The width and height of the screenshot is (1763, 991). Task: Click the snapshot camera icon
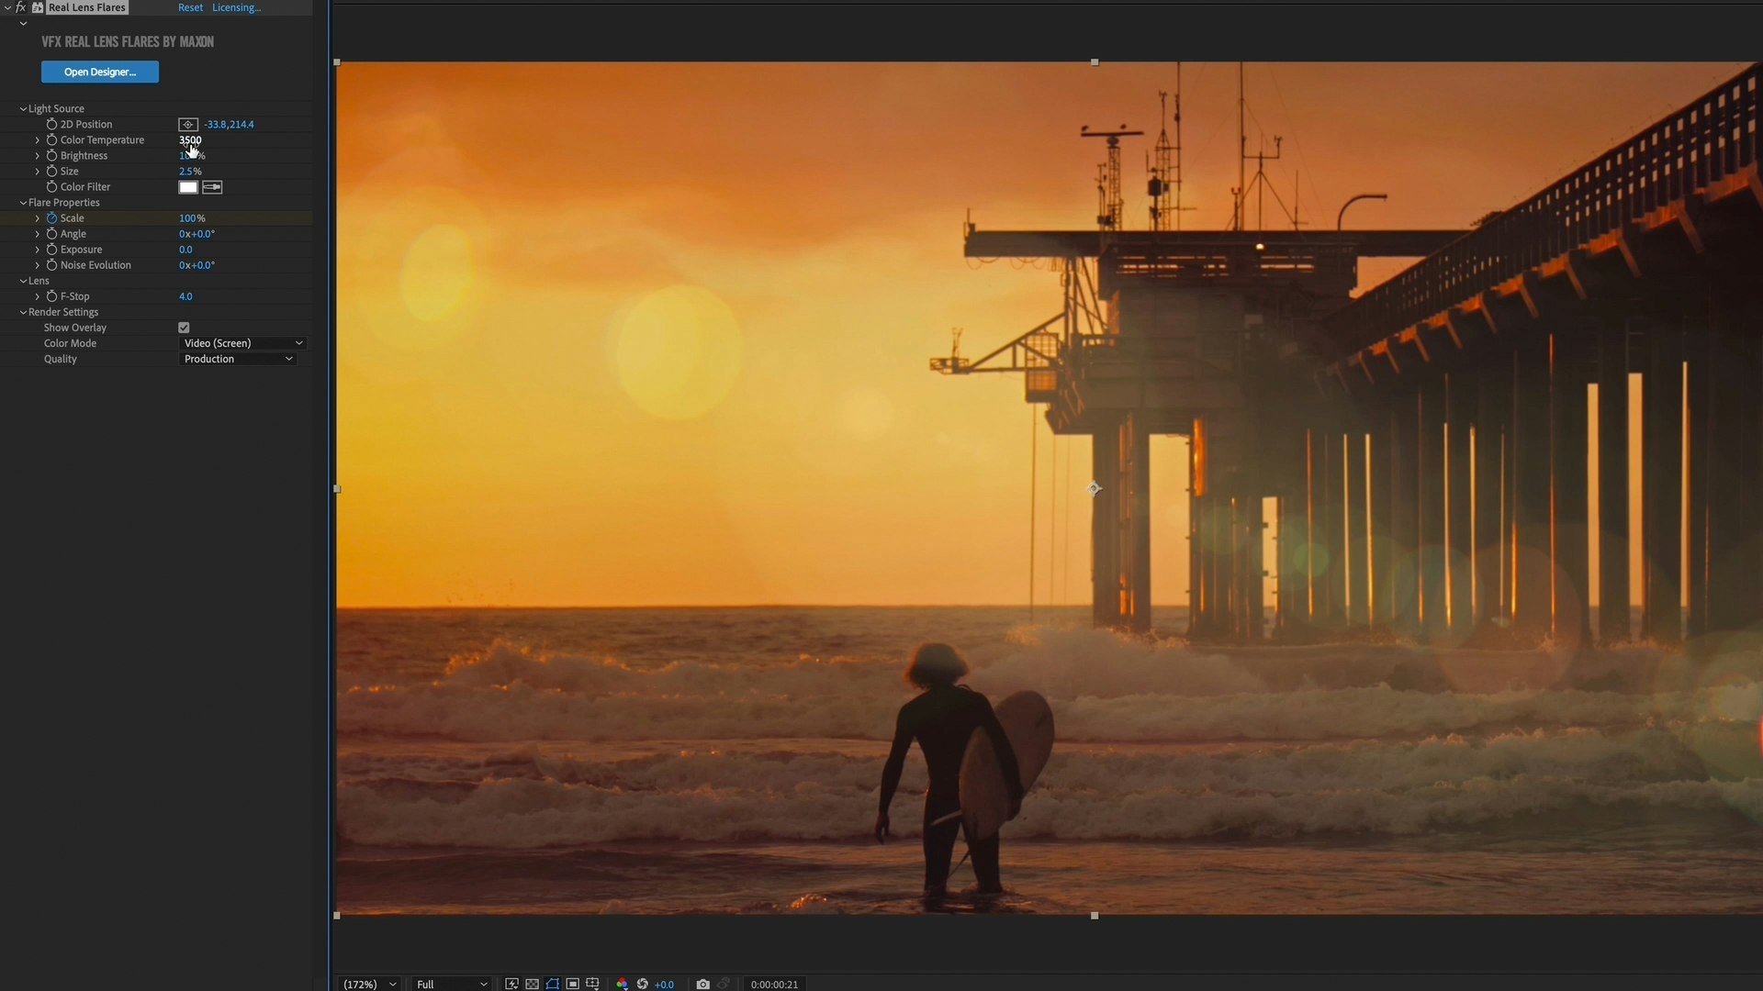tap(702, 984)
